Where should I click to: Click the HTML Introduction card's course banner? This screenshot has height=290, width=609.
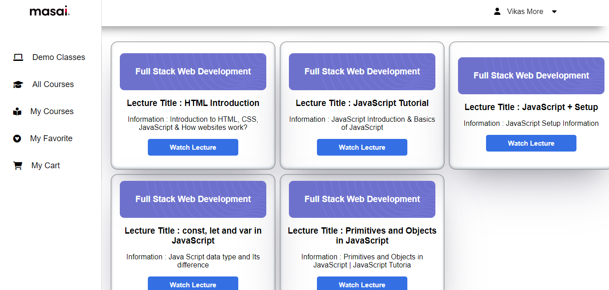tap(193, 72)
